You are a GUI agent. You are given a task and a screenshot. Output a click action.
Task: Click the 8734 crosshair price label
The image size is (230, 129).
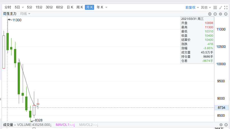click(x=222, y=108)
